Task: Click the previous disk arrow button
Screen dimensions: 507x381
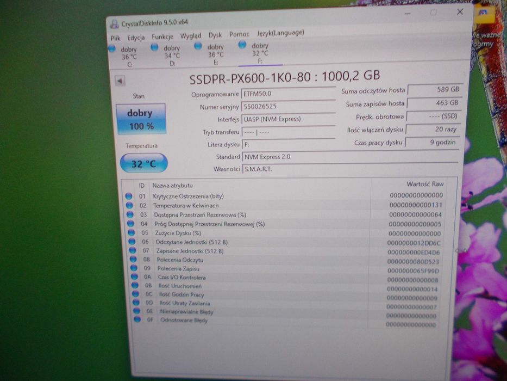Action: (x=120, y=81)
